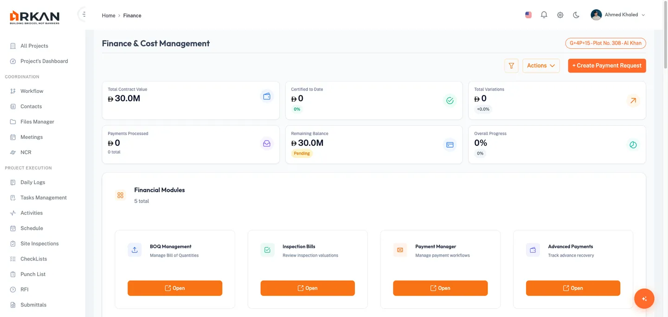The width and height of the screenshot is (668, 317).
Task: Expand the Actions dropdown
Action: click(x=541, y=65)
